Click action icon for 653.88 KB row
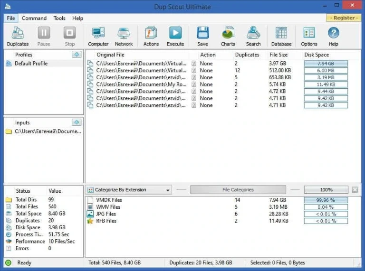Viewport: 365px width, 271px height. coord(194,77)
